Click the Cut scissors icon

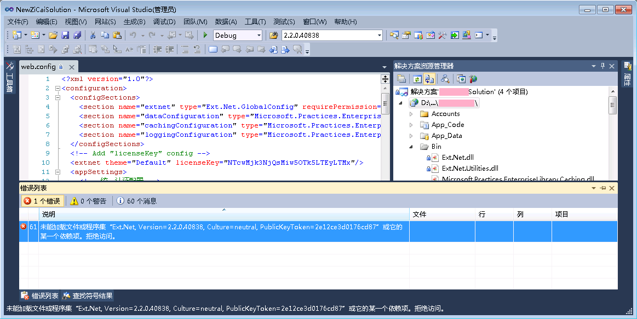point(93,36)
